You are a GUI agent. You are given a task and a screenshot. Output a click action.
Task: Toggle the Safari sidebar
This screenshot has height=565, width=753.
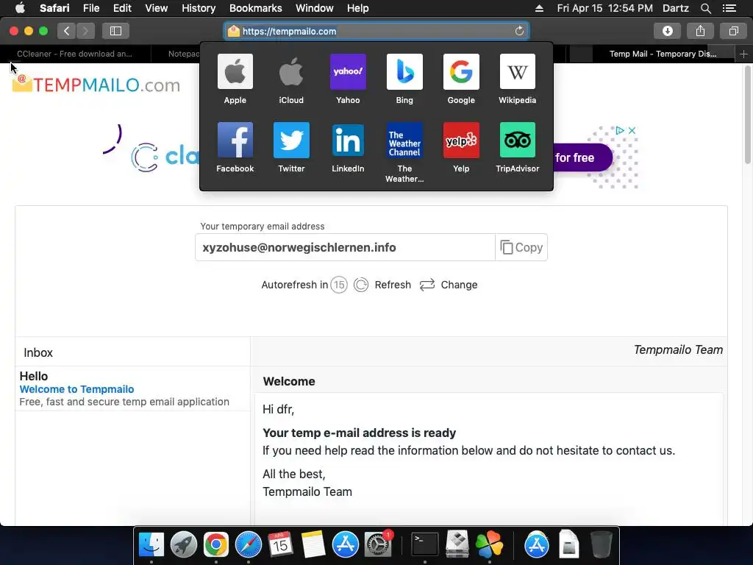coord(115,31)
